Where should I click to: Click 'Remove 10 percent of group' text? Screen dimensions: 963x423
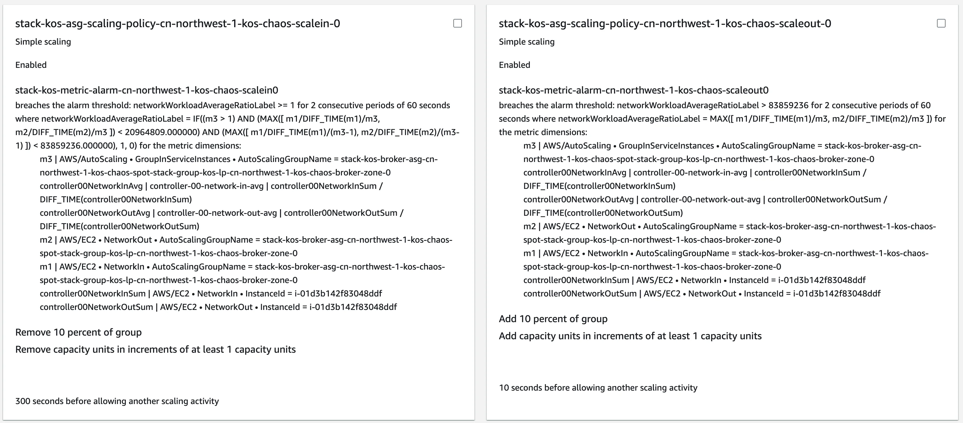pyautogui.click(x=78, y=332)
